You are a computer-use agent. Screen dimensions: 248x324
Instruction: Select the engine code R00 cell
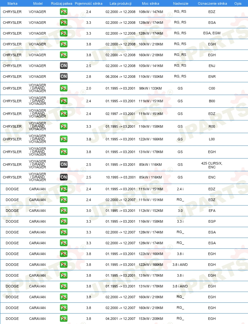[x=212, y=126]
